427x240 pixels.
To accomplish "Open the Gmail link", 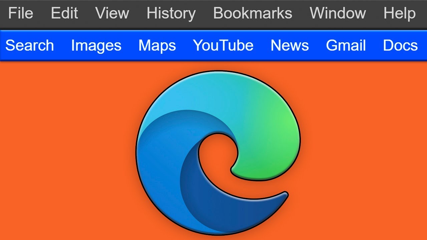I will (x=346, y=45).
